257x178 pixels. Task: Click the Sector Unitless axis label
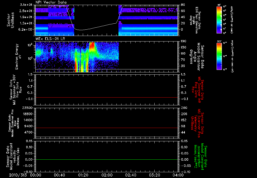tap(10, 20)
